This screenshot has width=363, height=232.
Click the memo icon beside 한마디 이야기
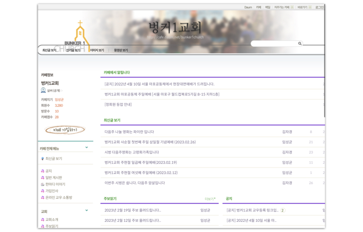(x=42, y=184)
